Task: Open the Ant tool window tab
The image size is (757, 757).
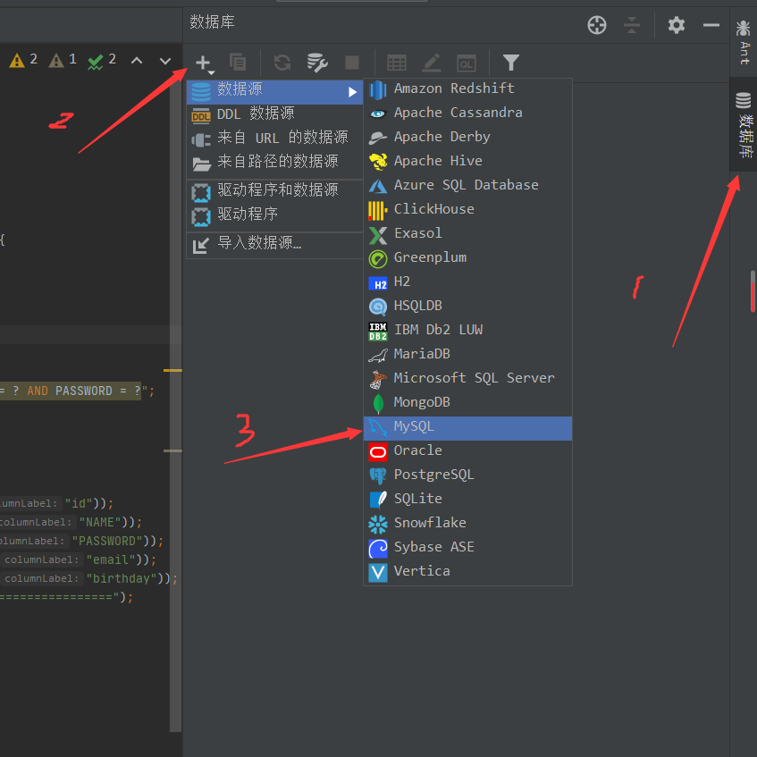Action: [x=744, y=43]
